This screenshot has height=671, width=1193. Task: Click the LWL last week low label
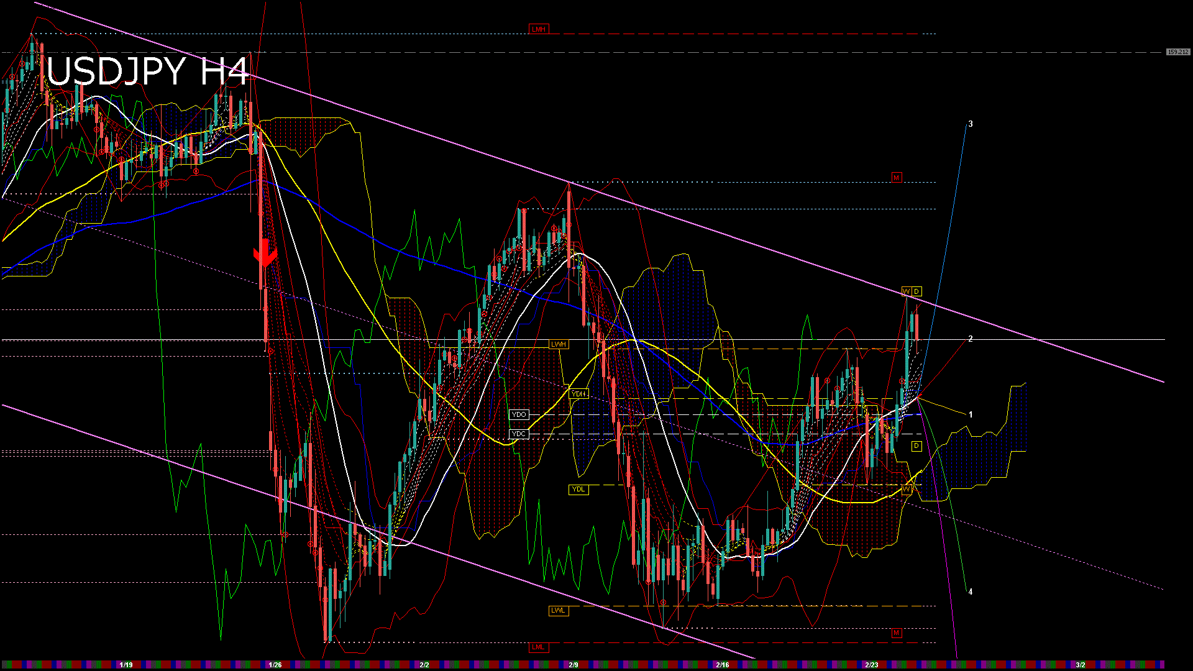coord(559,611)
